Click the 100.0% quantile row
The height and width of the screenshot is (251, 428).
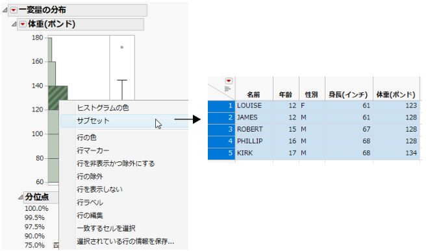point(36,209)
